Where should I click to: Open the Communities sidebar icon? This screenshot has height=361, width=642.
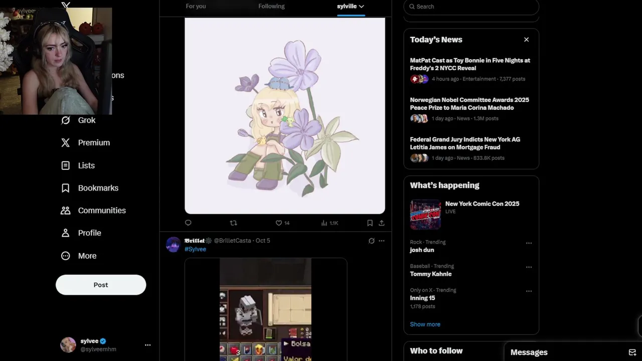66,211
